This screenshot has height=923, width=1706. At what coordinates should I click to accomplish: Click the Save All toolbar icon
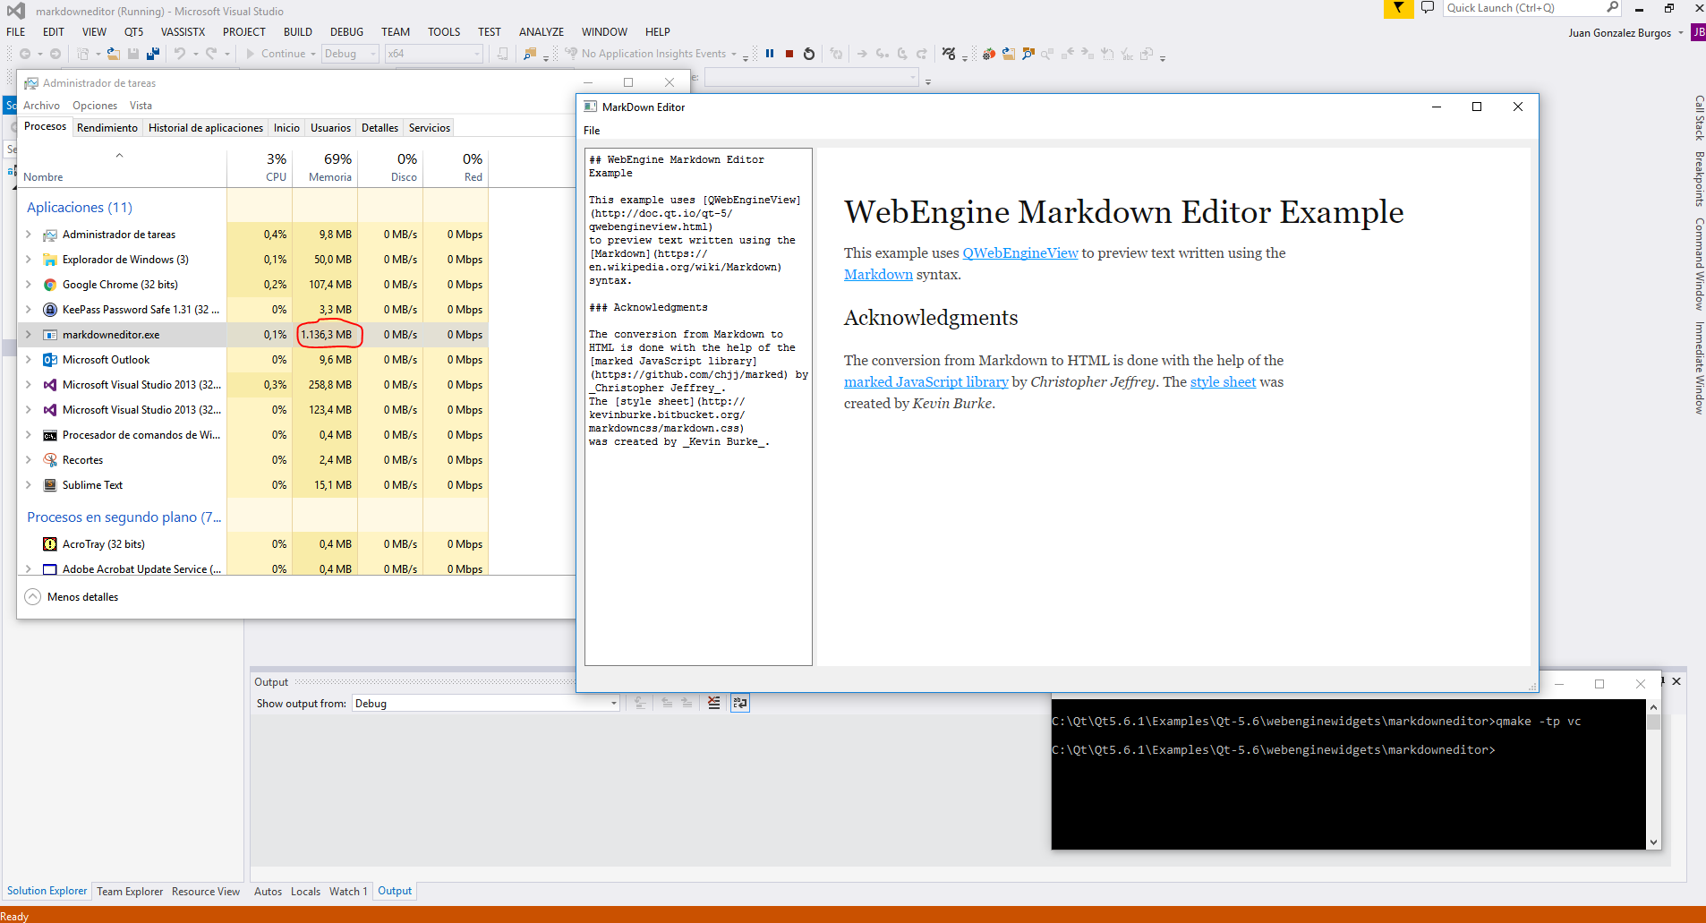pos(153,54)
